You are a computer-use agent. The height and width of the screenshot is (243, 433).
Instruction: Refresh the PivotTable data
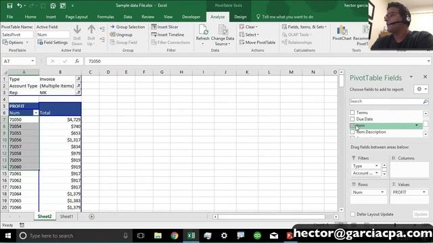(x=202, y=35)
